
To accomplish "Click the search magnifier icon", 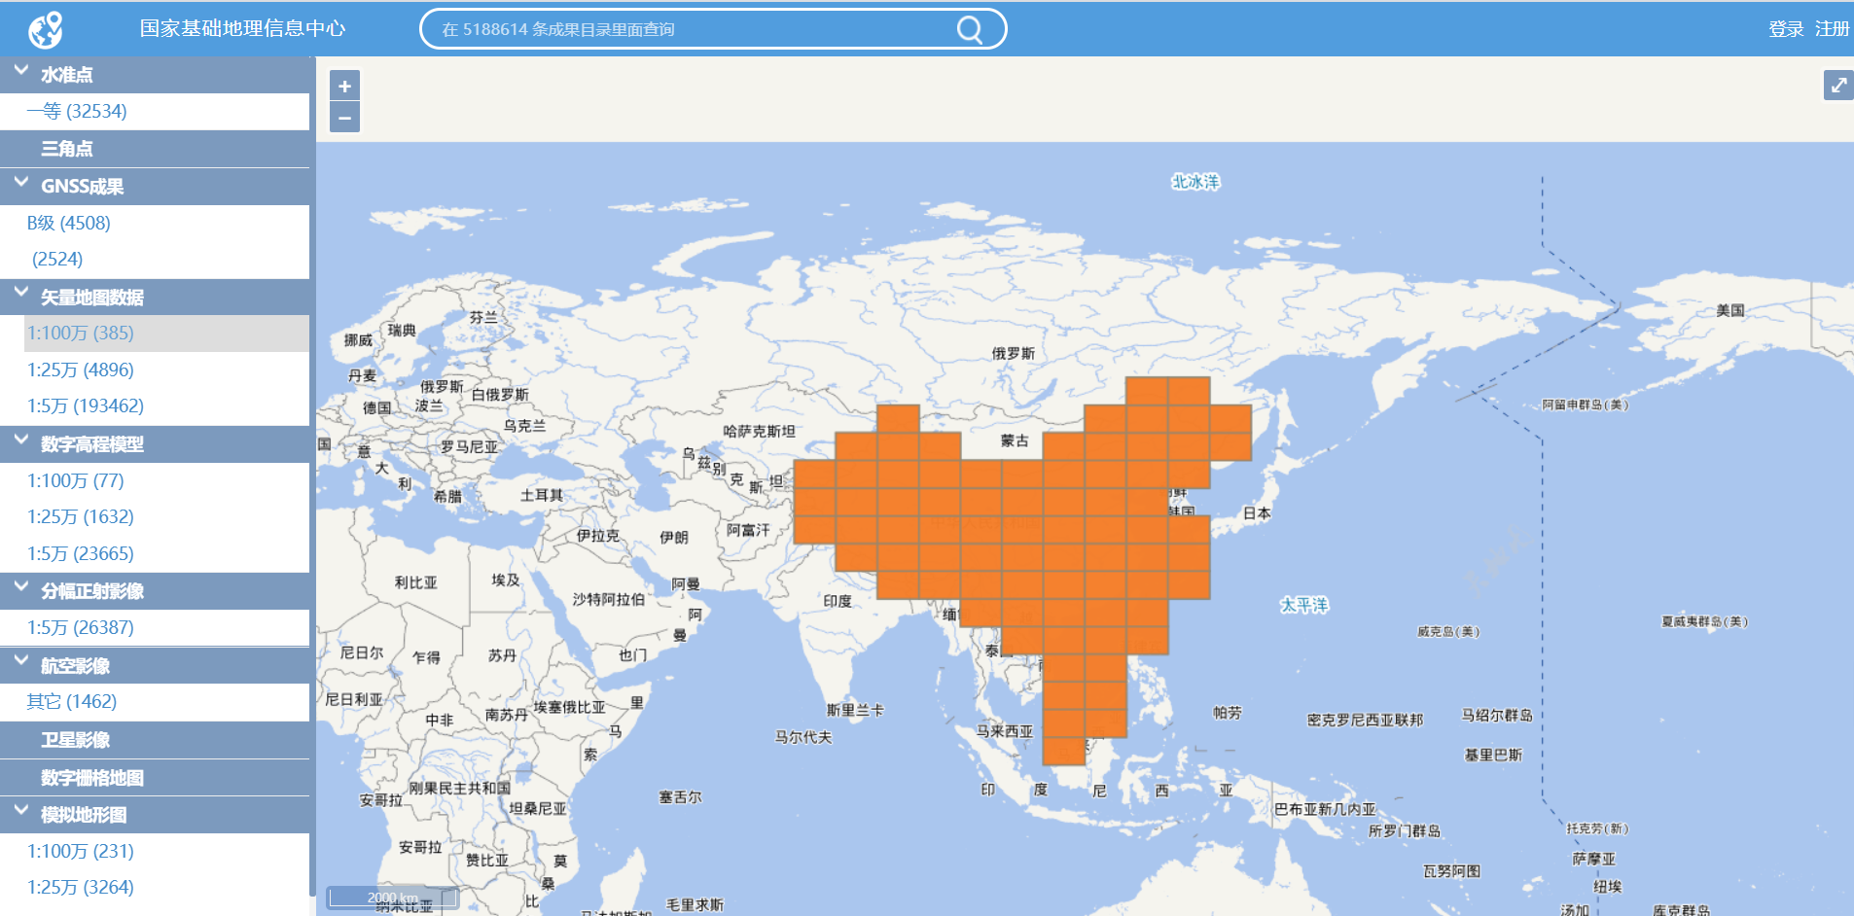I will 969,29.
